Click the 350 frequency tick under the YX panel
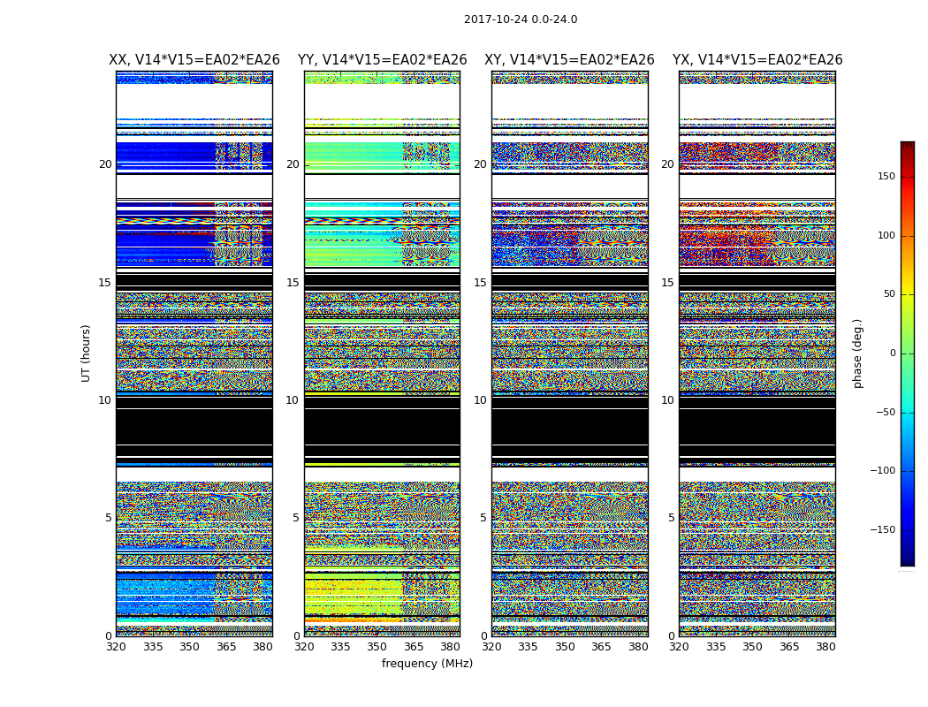928x707 pixels. (752, 647)
